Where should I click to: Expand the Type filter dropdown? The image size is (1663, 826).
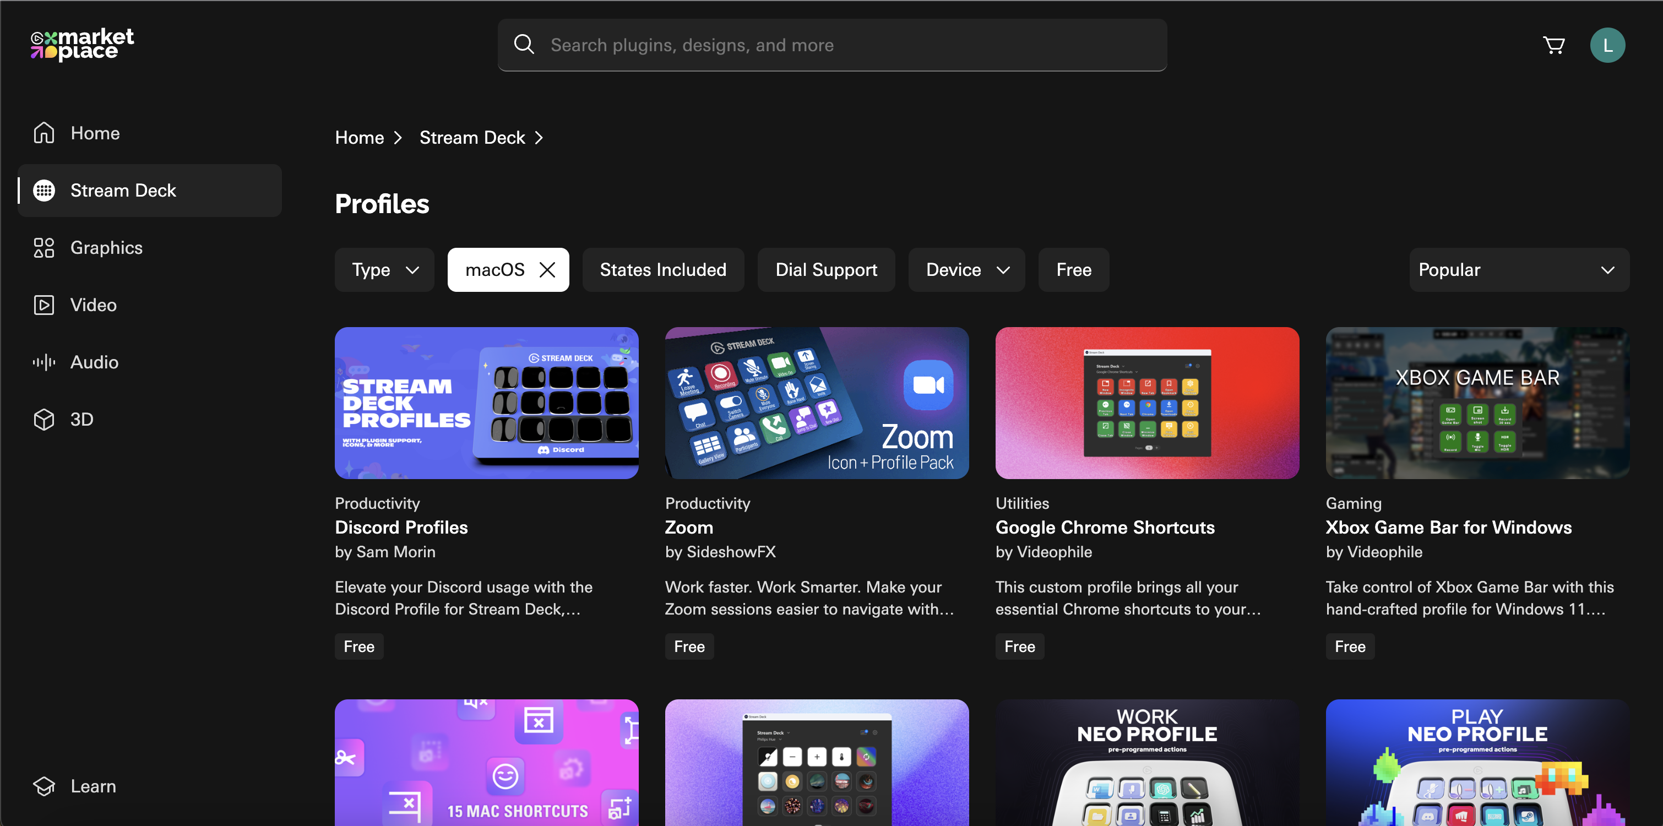click(x=385, y=269)
